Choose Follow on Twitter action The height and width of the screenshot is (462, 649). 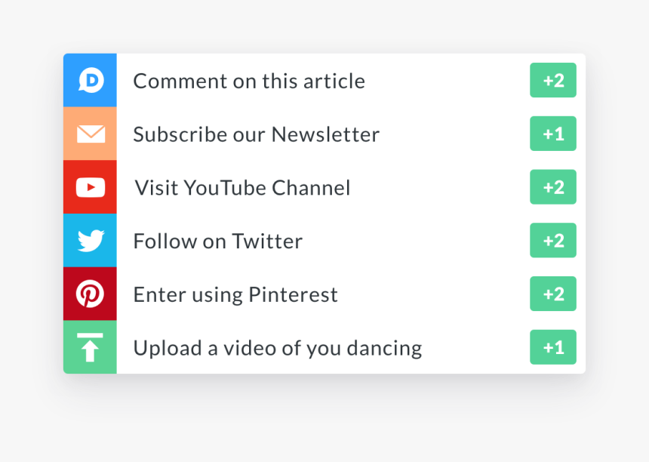click(x=217, y=240)
